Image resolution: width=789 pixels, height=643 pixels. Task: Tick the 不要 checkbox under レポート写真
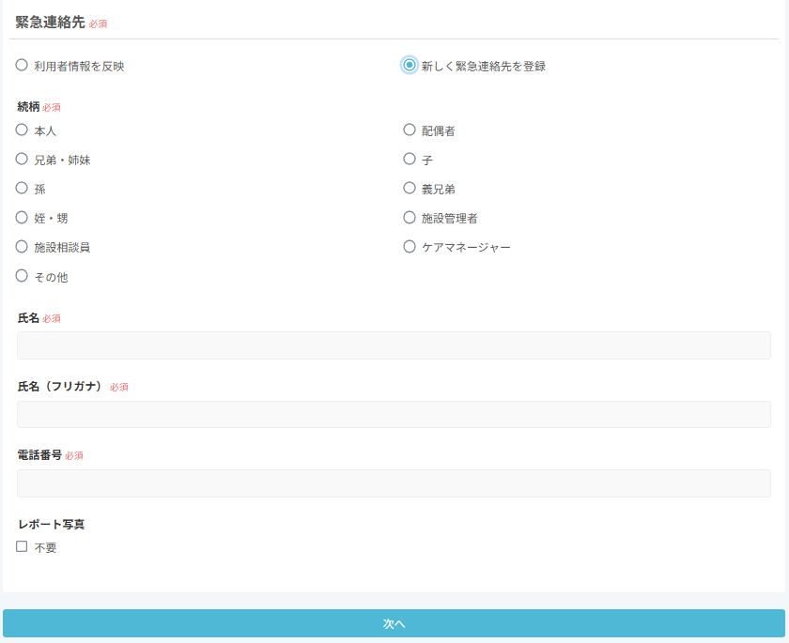click(x=22, y=547)
